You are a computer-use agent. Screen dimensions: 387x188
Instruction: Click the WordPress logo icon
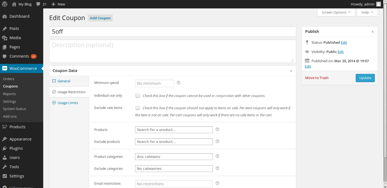pos(5,4)
